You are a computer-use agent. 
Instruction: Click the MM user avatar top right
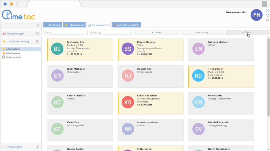[x=256, y=15]
